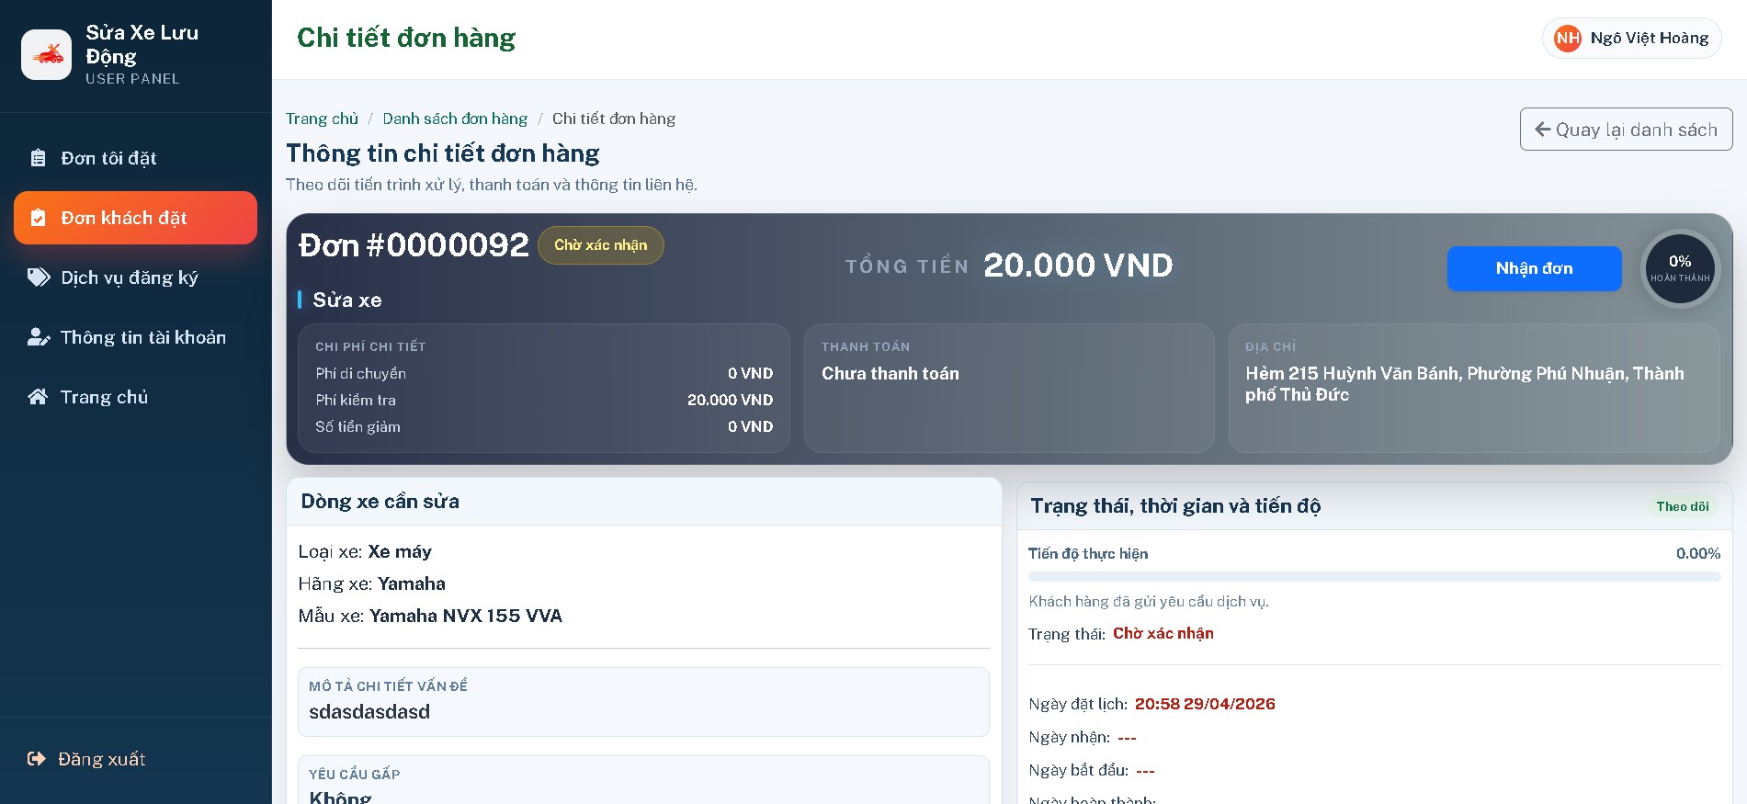Click the Tiến độ thực hiện progress bar

1374,577
